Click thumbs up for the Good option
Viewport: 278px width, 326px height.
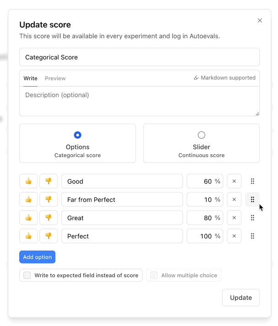(x=28, y=181)
